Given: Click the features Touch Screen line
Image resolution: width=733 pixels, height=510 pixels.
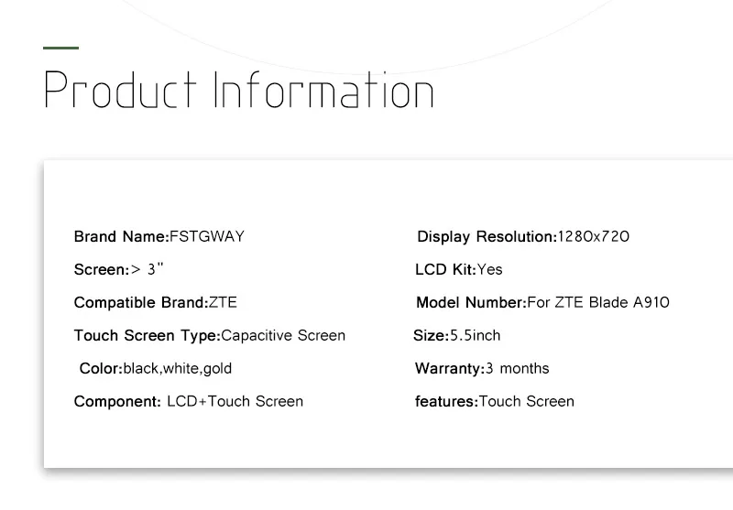Looking at the screenshot, I should coord(495,402).
